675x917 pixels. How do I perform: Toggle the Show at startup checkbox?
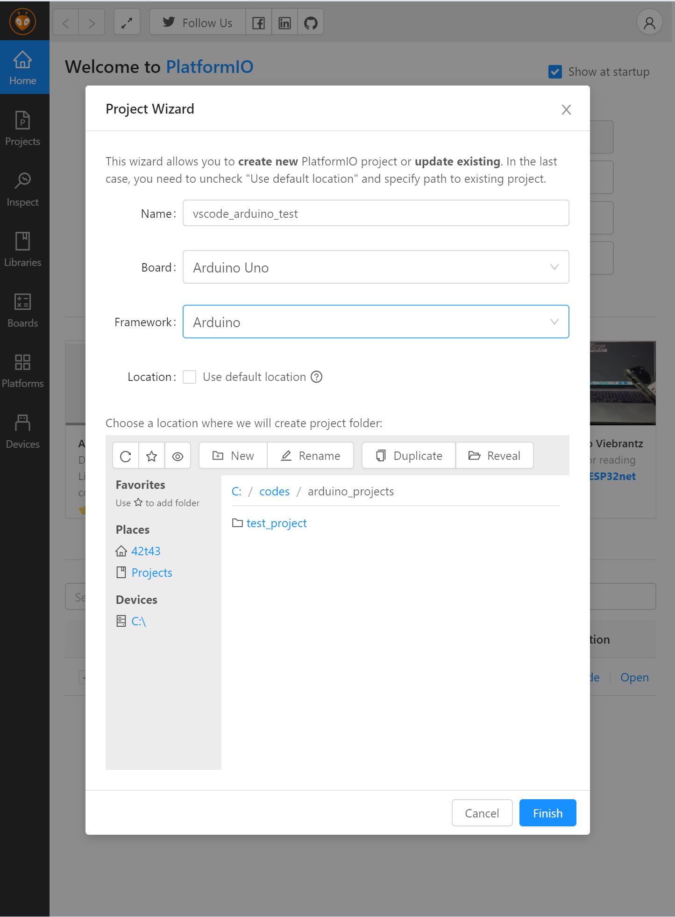[x=555, y=72]
